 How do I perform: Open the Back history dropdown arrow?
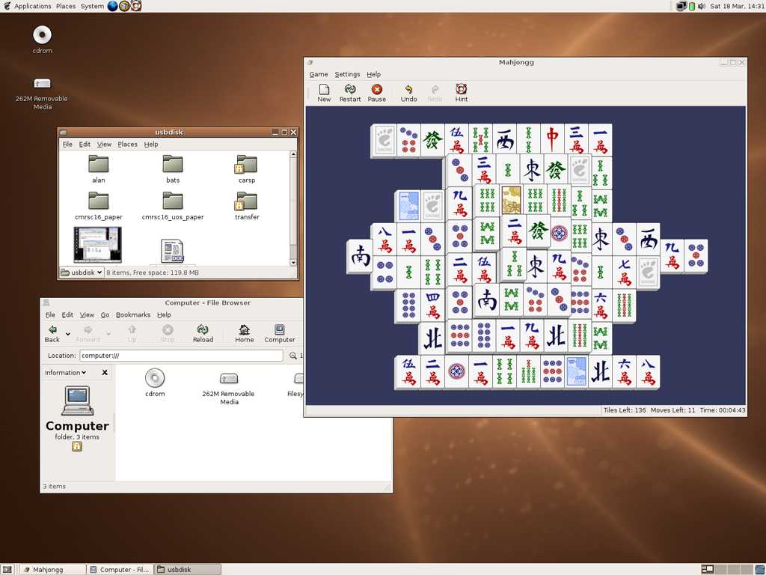68,334
